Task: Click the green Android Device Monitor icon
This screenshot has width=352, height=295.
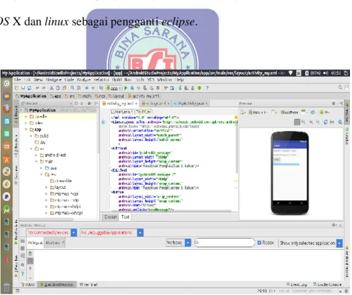Action: click(199, 88)
